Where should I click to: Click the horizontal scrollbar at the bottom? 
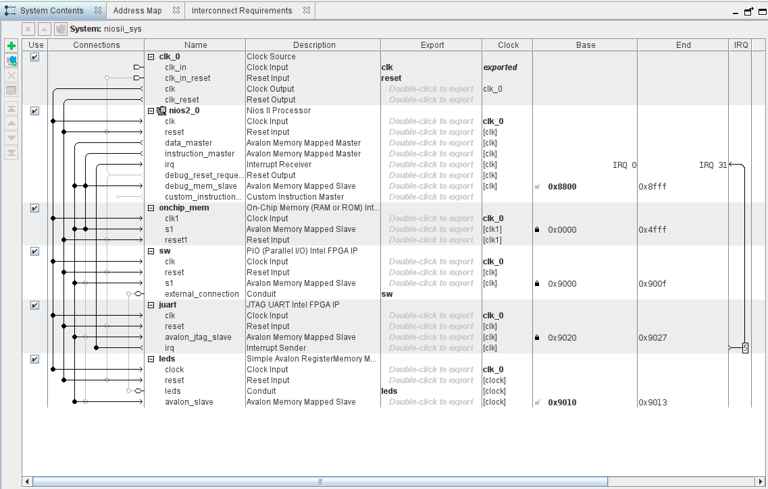(320, 482)
